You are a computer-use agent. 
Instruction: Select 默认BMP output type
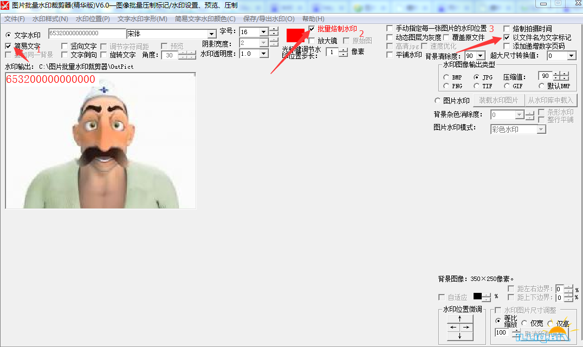[541, 86]
